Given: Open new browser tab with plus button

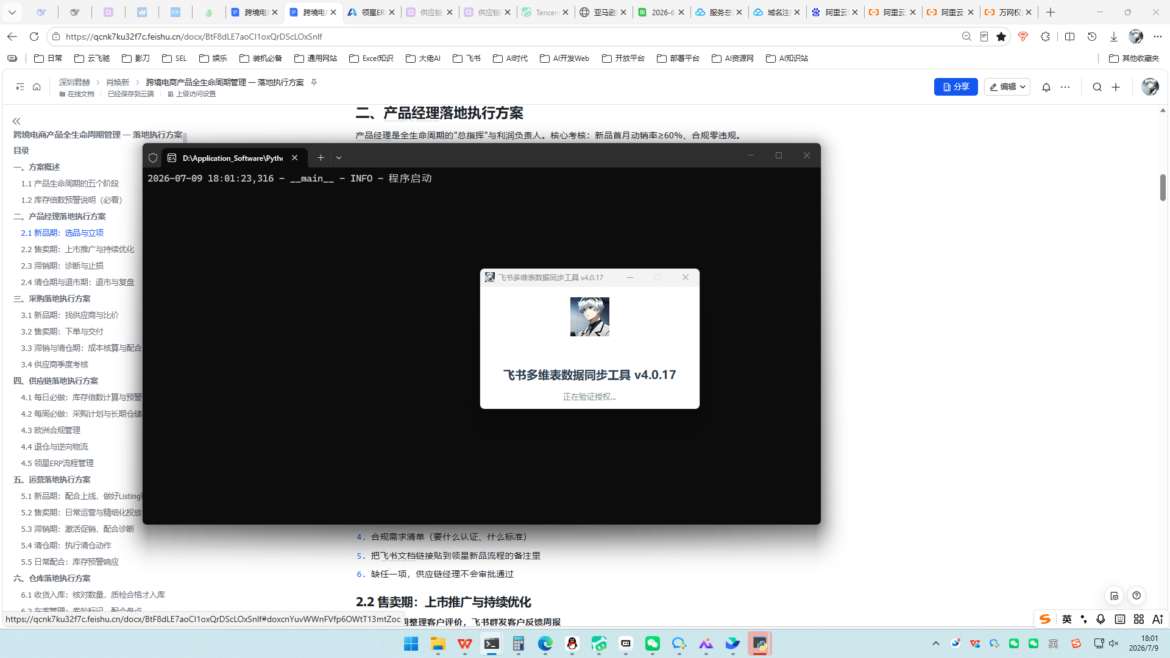Looking at the screenshot, I should (1051, 12).
